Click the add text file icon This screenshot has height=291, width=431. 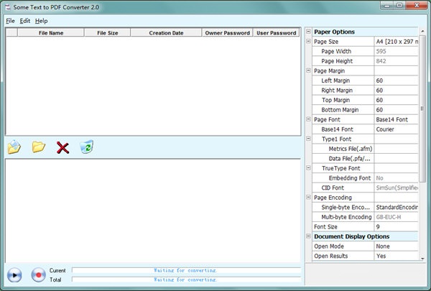(14, 147)
